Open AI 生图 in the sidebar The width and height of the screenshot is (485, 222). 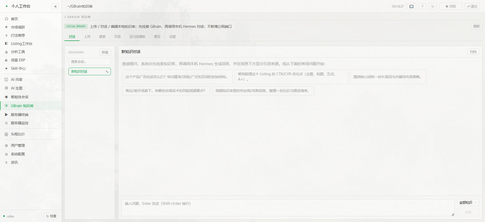point(31,88)
